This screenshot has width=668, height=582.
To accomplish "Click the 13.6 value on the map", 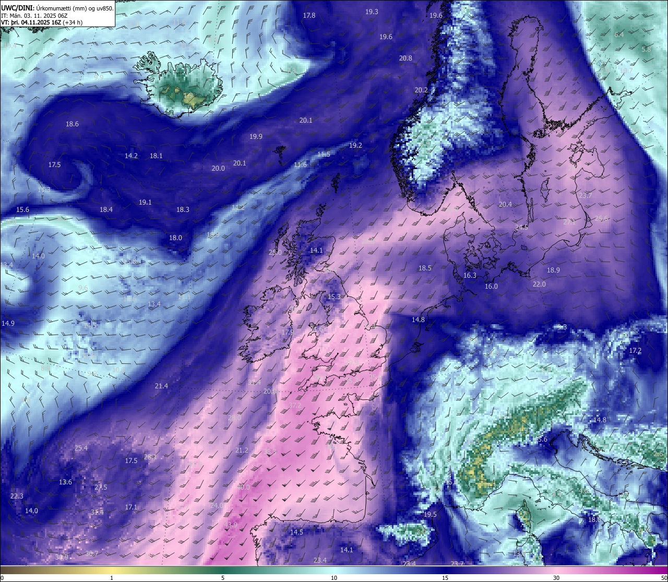I will (x=65, y=482).
